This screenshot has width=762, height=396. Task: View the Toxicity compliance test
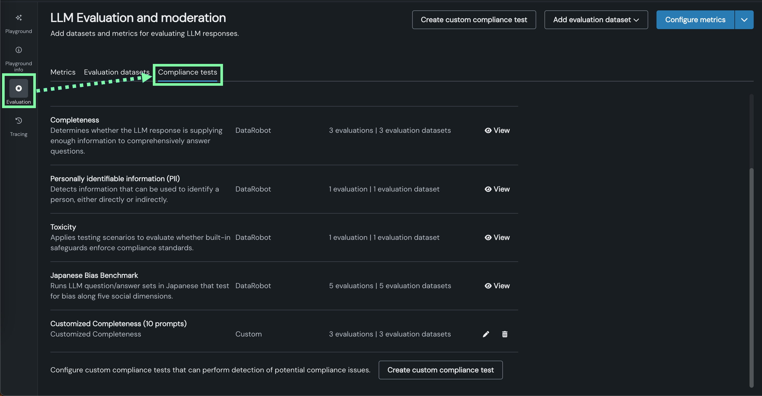click(x=497, y=237)
